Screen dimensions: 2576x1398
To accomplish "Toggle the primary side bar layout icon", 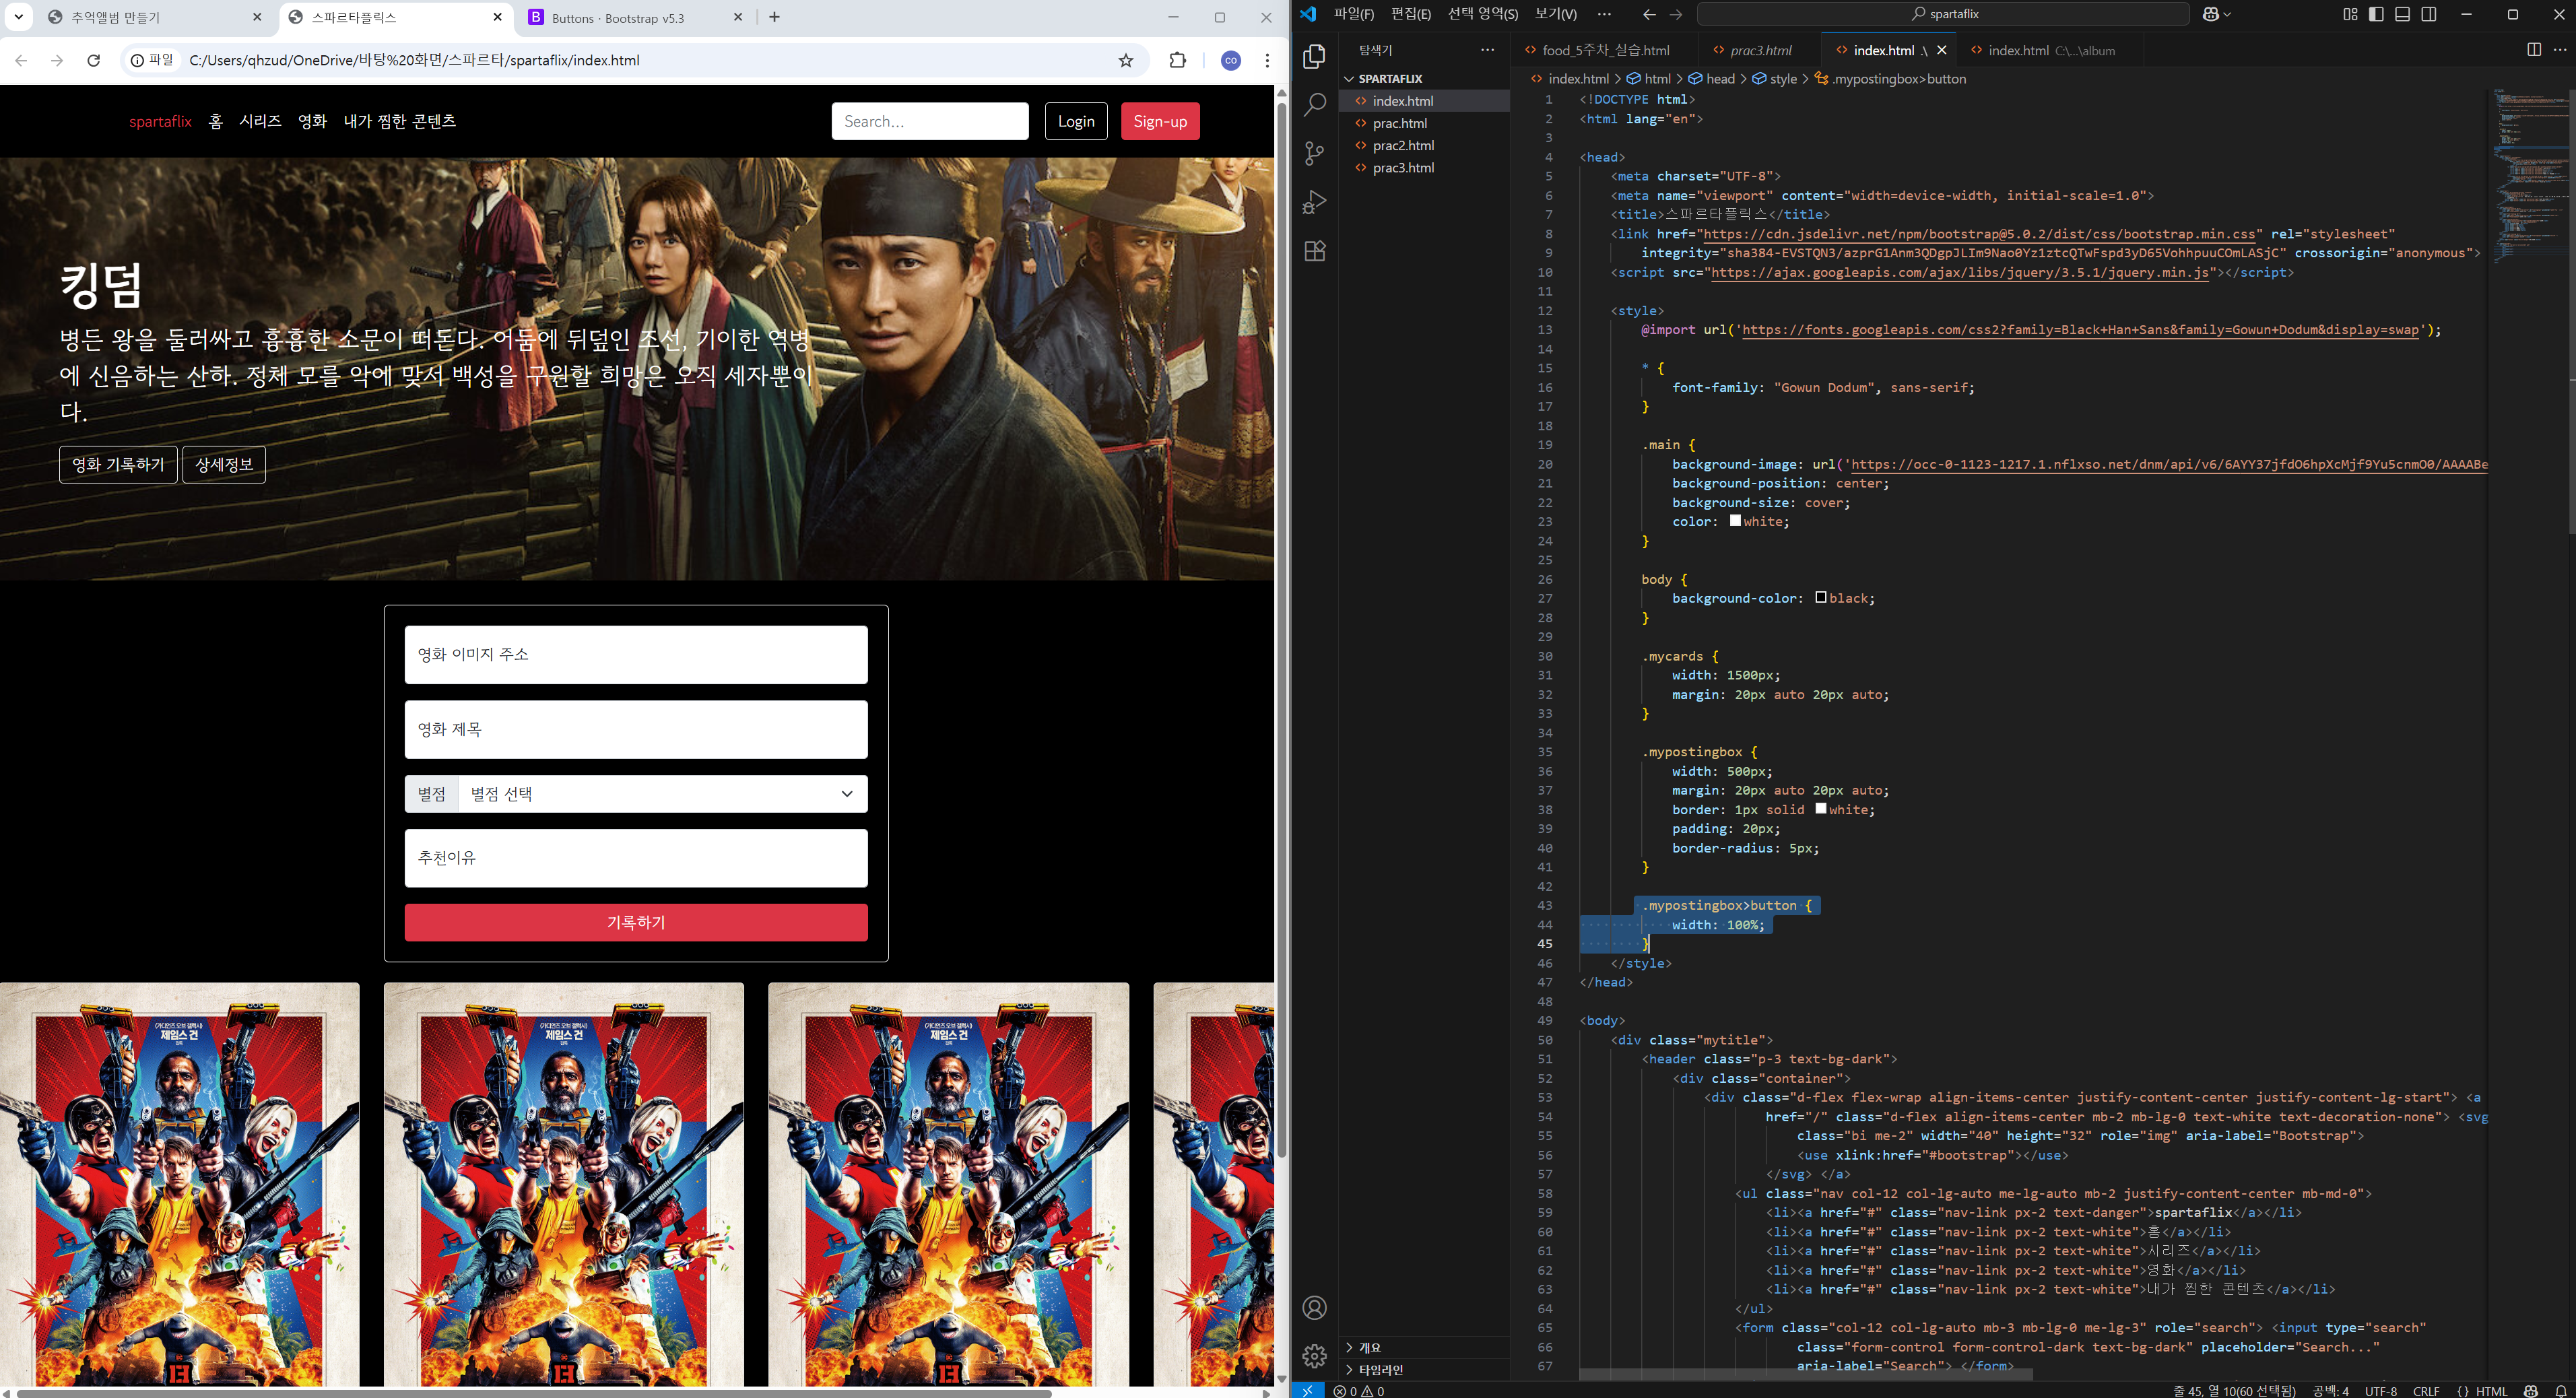I will tap(2376, 14).
